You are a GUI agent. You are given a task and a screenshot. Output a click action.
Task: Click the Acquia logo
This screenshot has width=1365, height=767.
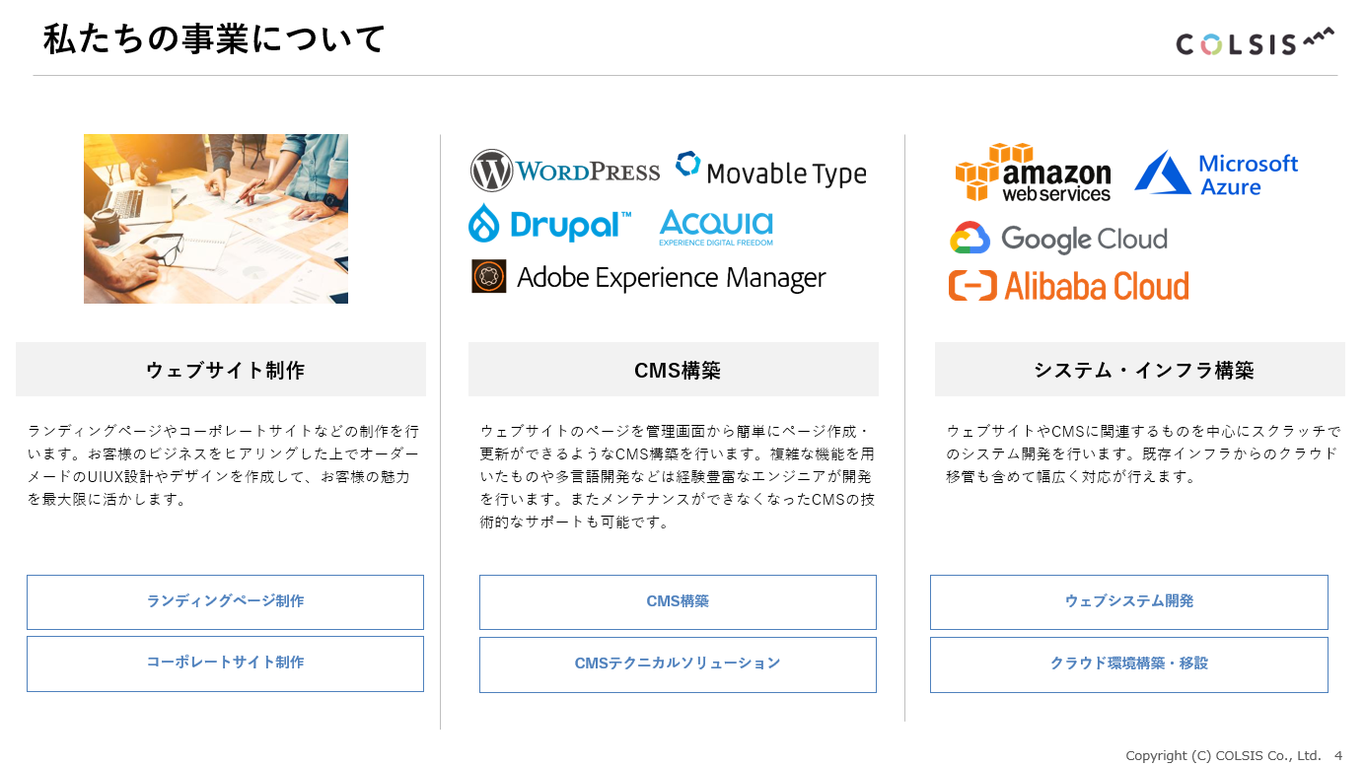[x=716, y=227]
